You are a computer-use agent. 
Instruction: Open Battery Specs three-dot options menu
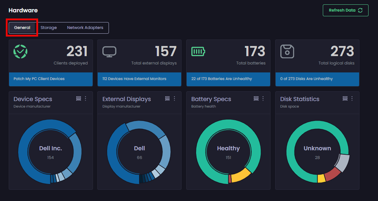click(263, 99)
